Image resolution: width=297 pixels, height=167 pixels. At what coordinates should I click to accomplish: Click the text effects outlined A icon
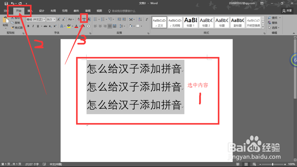coord(62,26)
